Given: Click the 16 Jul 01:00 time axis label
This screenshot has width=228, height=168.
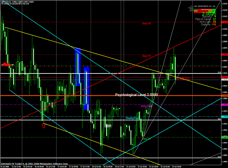Looking at the screenshot, I should coord(28,167).
